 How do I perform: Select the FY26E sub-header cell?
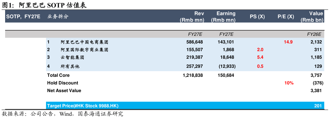314,34
